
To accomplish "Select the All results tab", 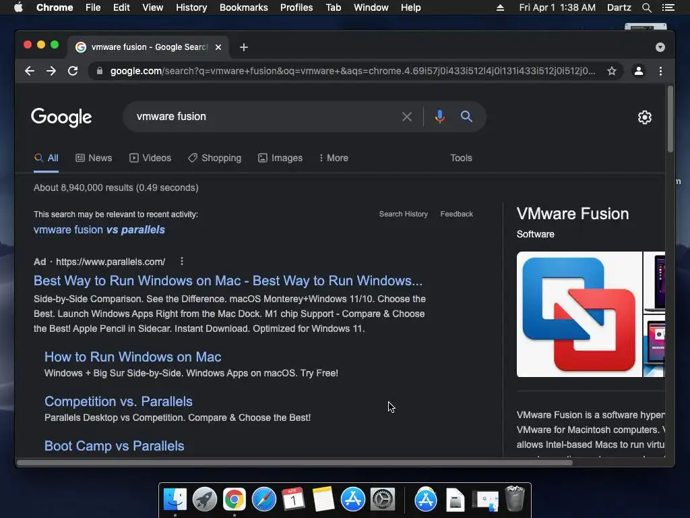I will coord(46,158).
